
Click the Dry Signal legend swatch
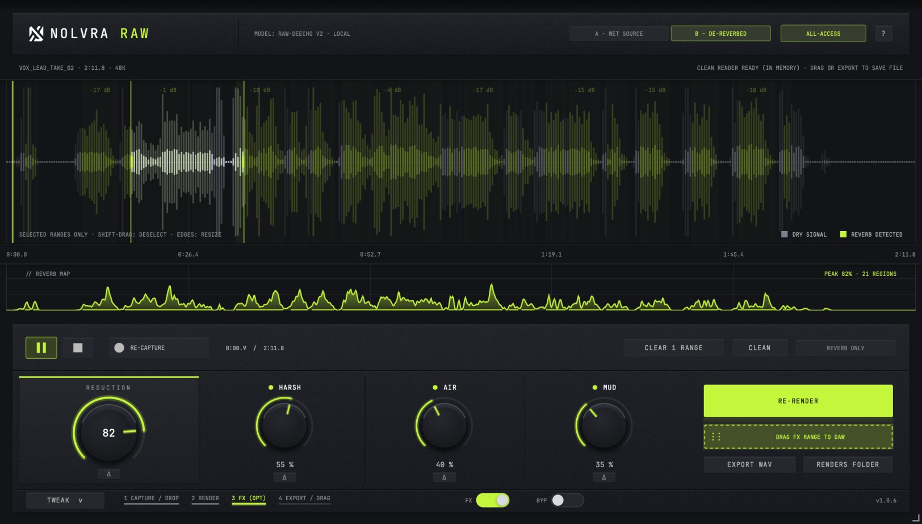(785, 234)
